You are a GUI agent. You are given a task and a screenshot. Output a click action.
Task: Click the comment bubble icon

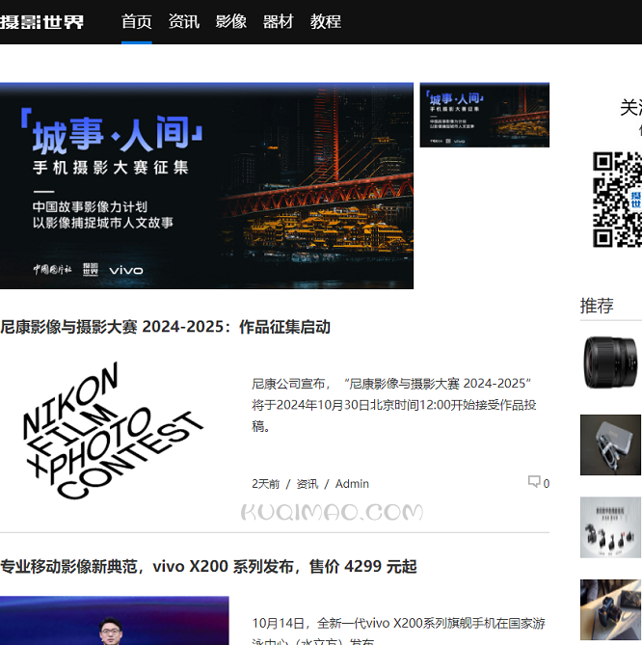coord(534,481)
